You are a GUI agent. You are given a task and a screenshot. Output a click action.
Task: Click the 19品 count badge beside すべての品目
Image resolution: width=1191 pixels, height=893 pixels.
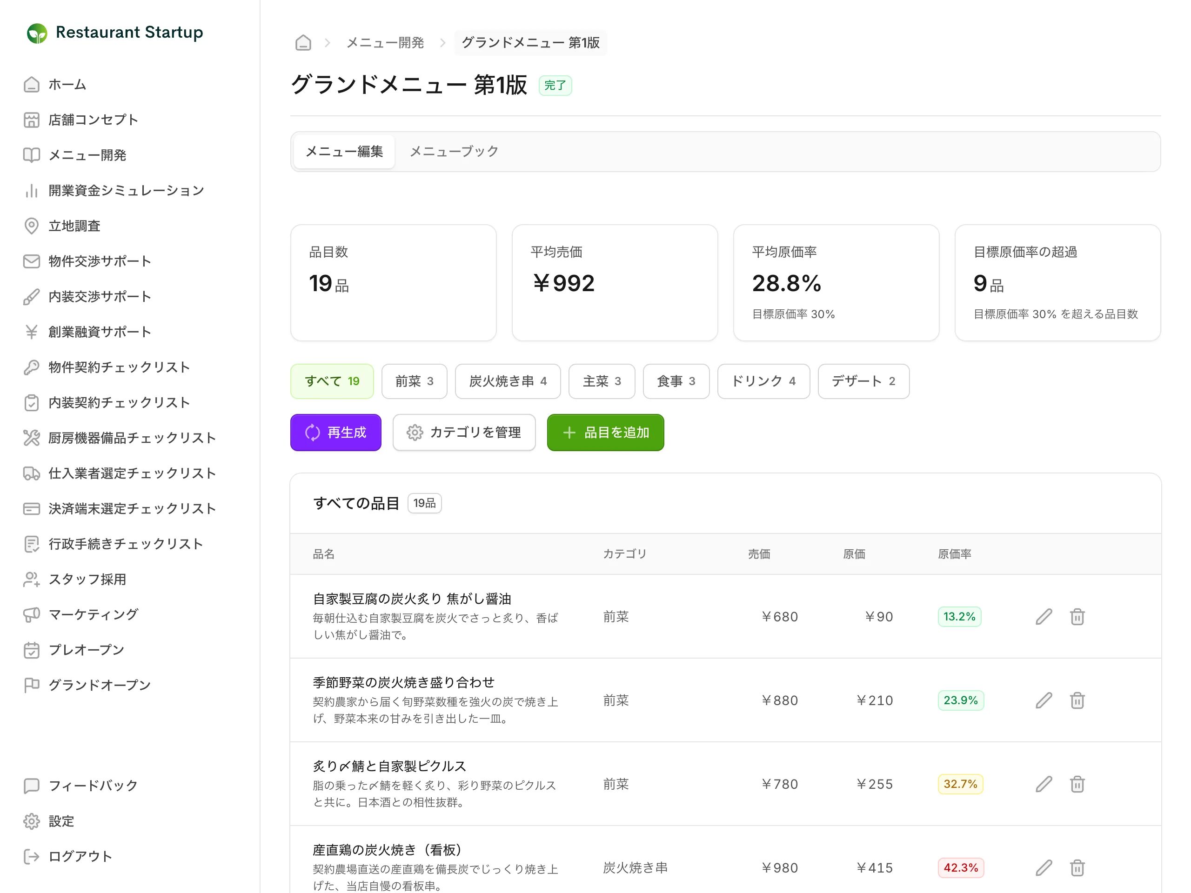[424, 503]
